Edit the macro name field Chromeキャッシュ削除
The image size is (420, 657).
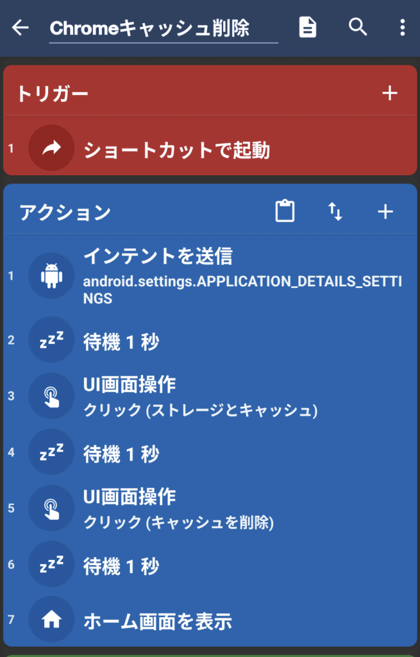pos(163,29)
